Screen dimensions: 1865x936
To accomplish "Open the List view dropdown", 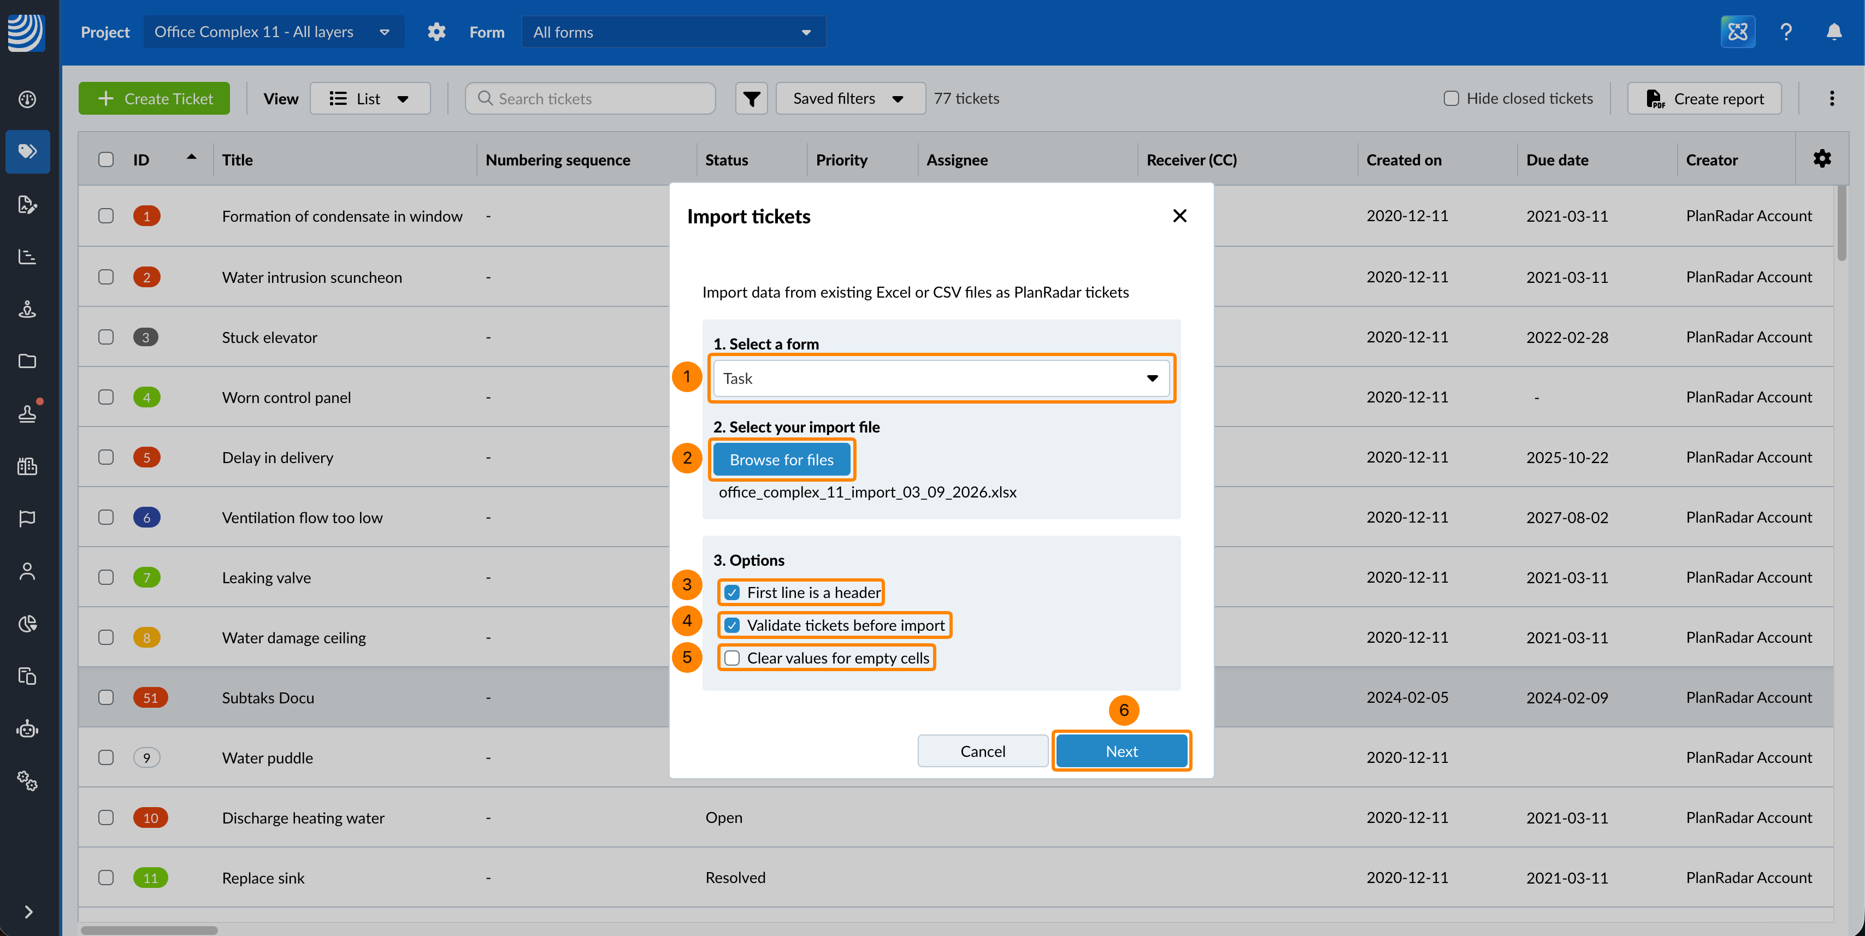I will pyautogui.click(x=370, y=98).
